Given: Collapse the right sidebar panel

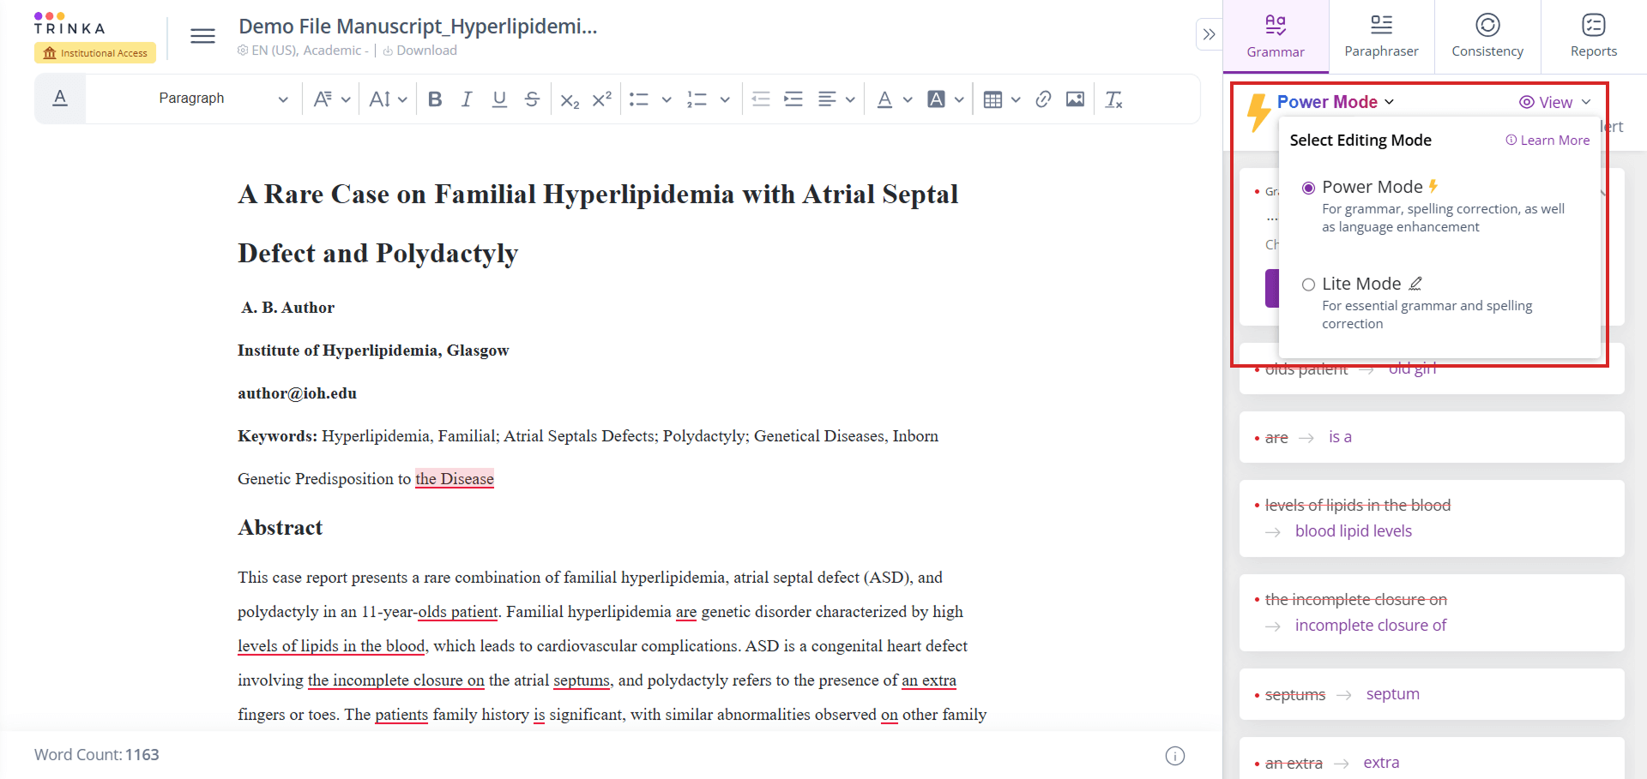Looking at the screenshot, I should tap(1209, 34).
